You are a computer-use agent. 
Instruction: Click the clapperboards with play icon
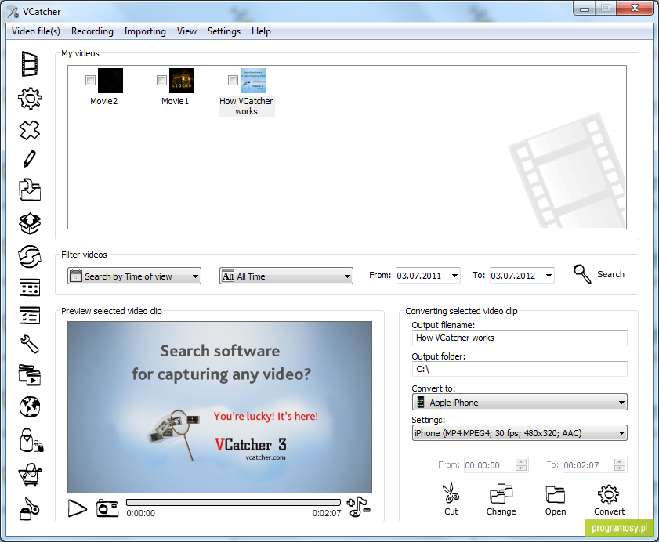pyautogui.click(x=30, y=374)
